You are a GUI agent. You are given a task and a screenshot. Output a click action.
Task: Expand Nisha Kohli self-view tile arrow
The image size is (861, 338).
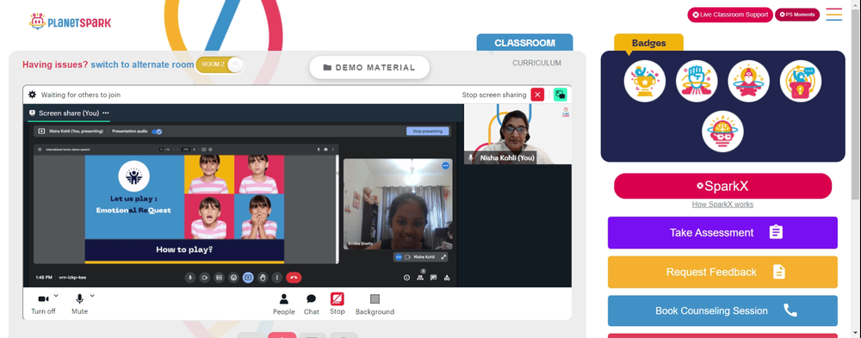(x=443, y=257)
